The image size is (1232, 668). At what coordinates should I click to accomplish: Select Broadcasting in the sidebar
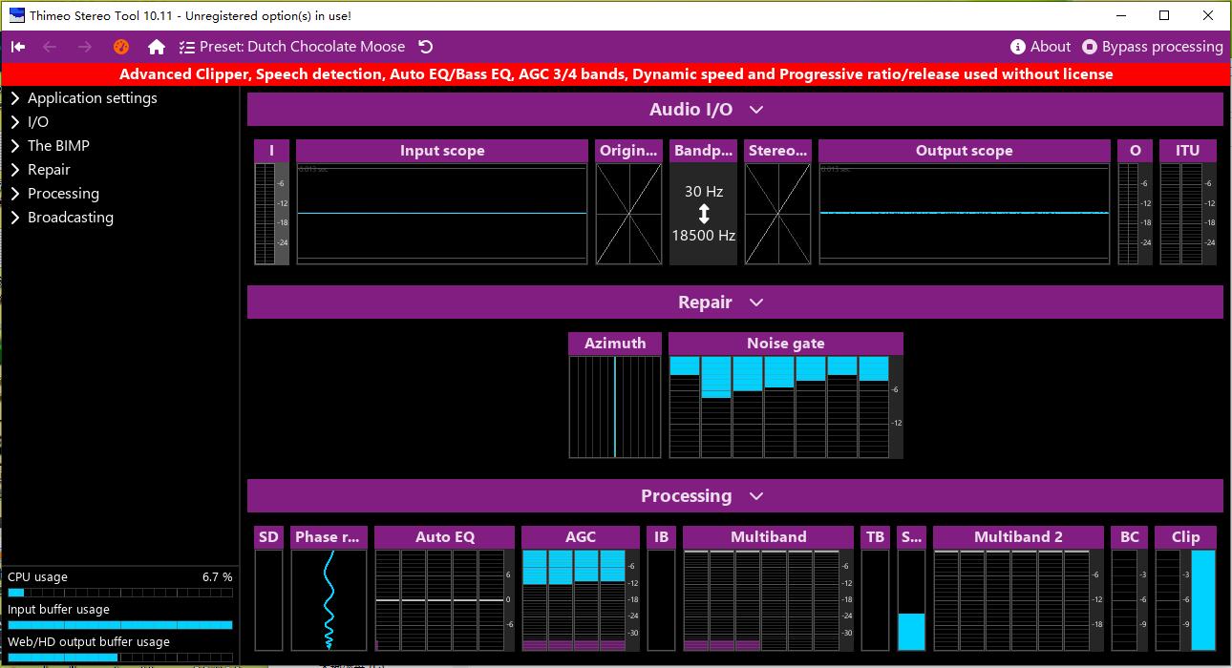70,218
